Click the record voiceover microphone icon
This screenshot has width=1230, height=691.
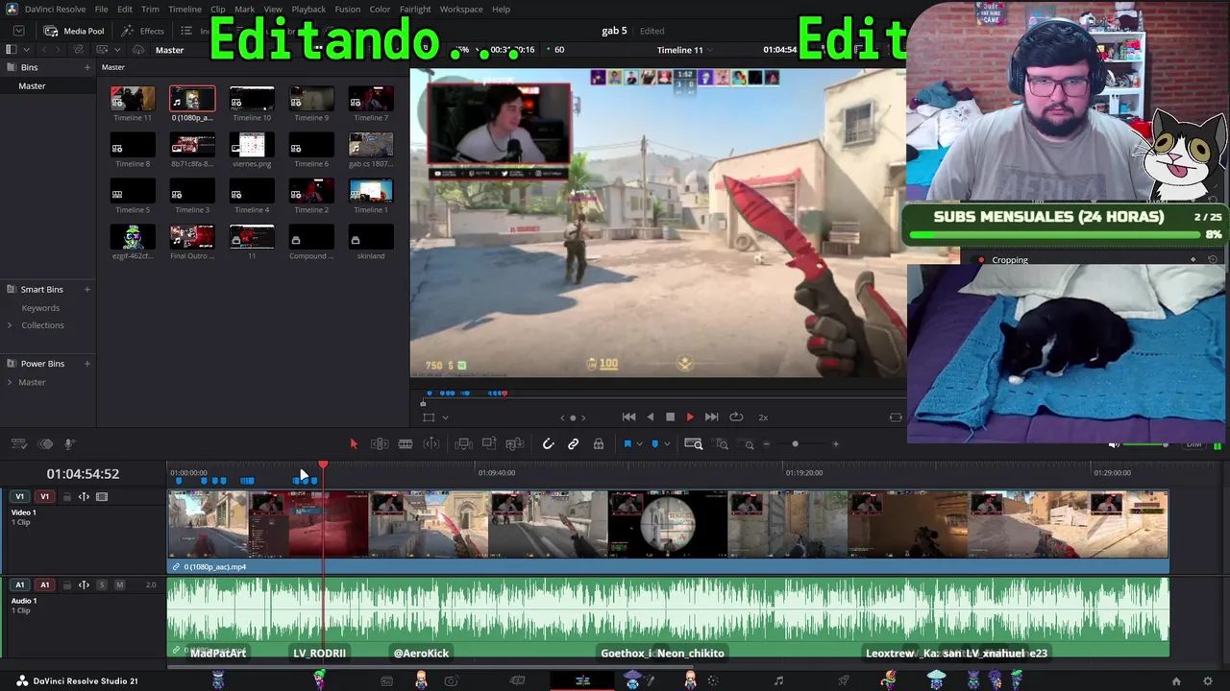[x=69, y=443]
